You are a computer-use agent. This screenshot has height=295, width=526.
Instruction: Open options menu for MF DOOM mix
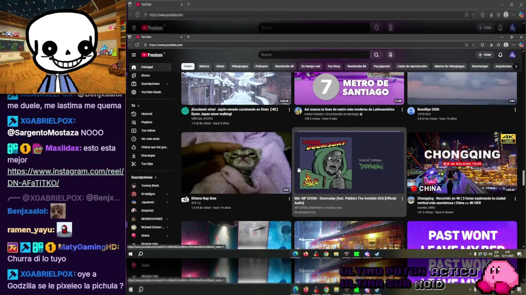click(x=402, y=199)
